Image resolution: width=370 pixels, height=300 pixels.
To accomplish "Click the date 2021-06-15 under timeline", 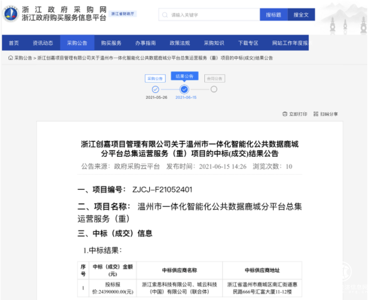I will point(186,97).
